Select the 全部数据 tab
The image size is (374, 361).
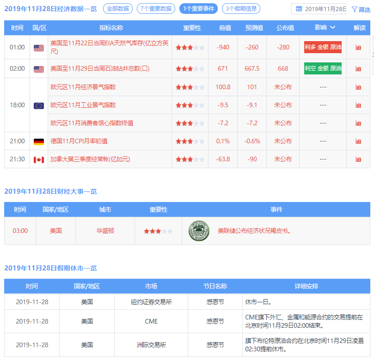tap(118, 8)
